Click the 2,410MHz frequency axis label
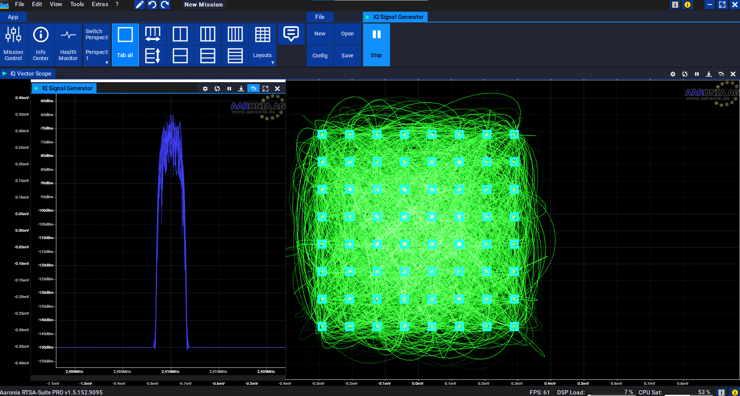Image resolution: width=740 pixels, height=396 pixels. tap(170, 372)
